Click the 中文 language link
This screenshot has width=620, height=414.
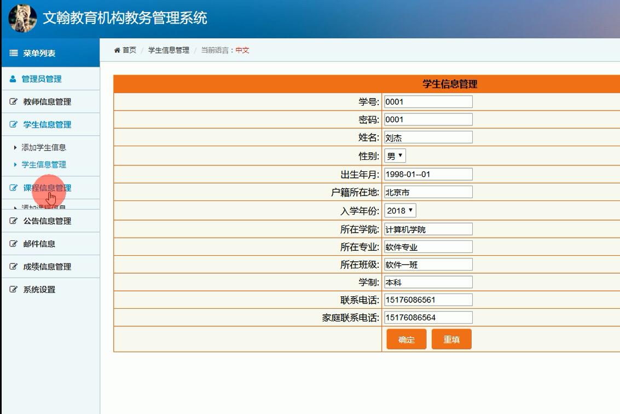point(242,50)
